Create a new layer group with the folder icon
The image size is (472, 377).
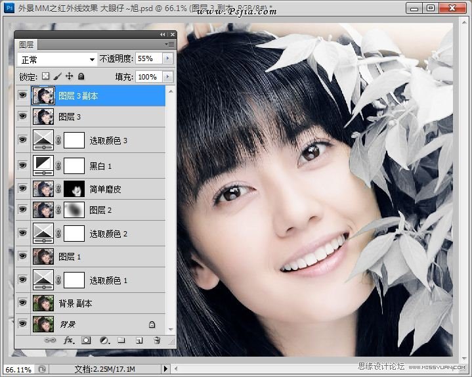coord(121,341)
